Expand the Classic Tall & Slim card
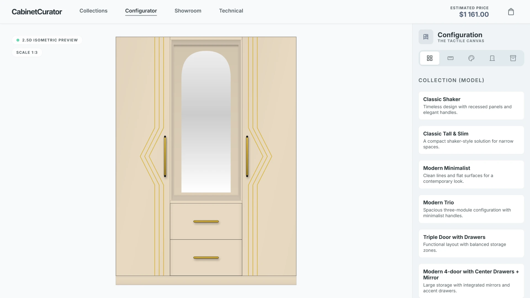530x298 pixels. [x=471, y=140]
